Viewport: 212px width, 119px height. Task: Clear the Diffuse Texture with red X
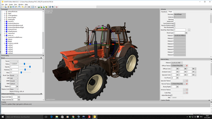(x=187, y=65)
